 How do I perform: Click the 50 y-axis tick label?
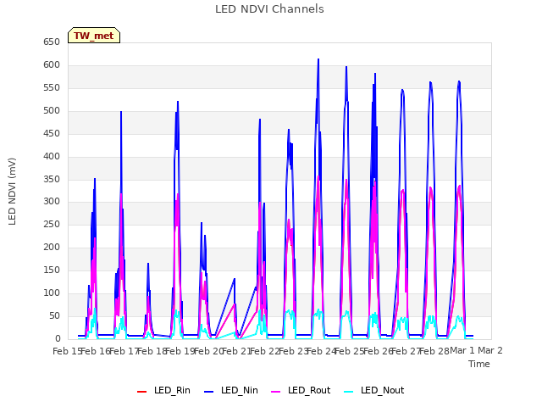[x=54, y=315]
